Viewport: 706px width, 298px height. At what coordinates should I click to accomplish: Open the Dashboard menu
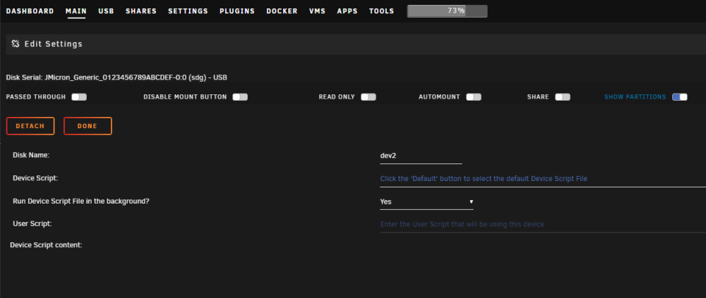30,11
